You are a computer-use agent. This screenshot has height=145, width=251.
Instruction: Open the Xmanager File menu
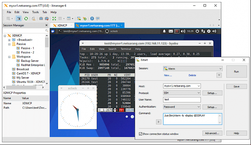[9, 12]
